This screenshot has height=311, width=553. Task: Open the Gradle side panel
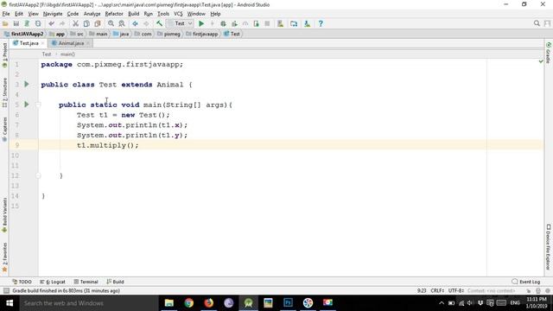(x=549, y=53)
